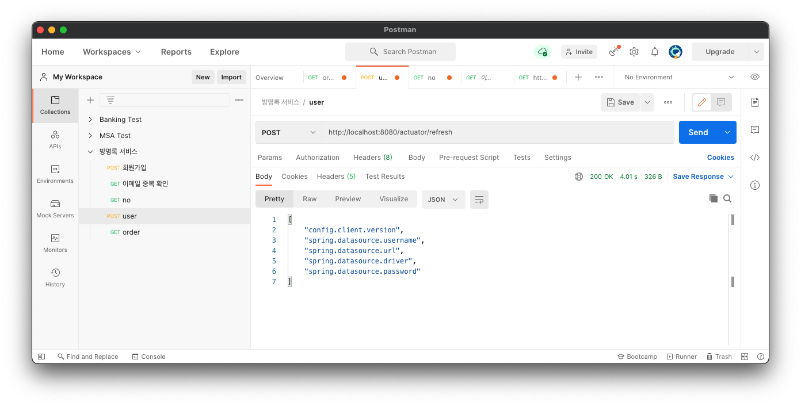Click the network globe icon near status
Image resolution: width=801 pixels, height=406 pixels.
click(x=579, y=177)
